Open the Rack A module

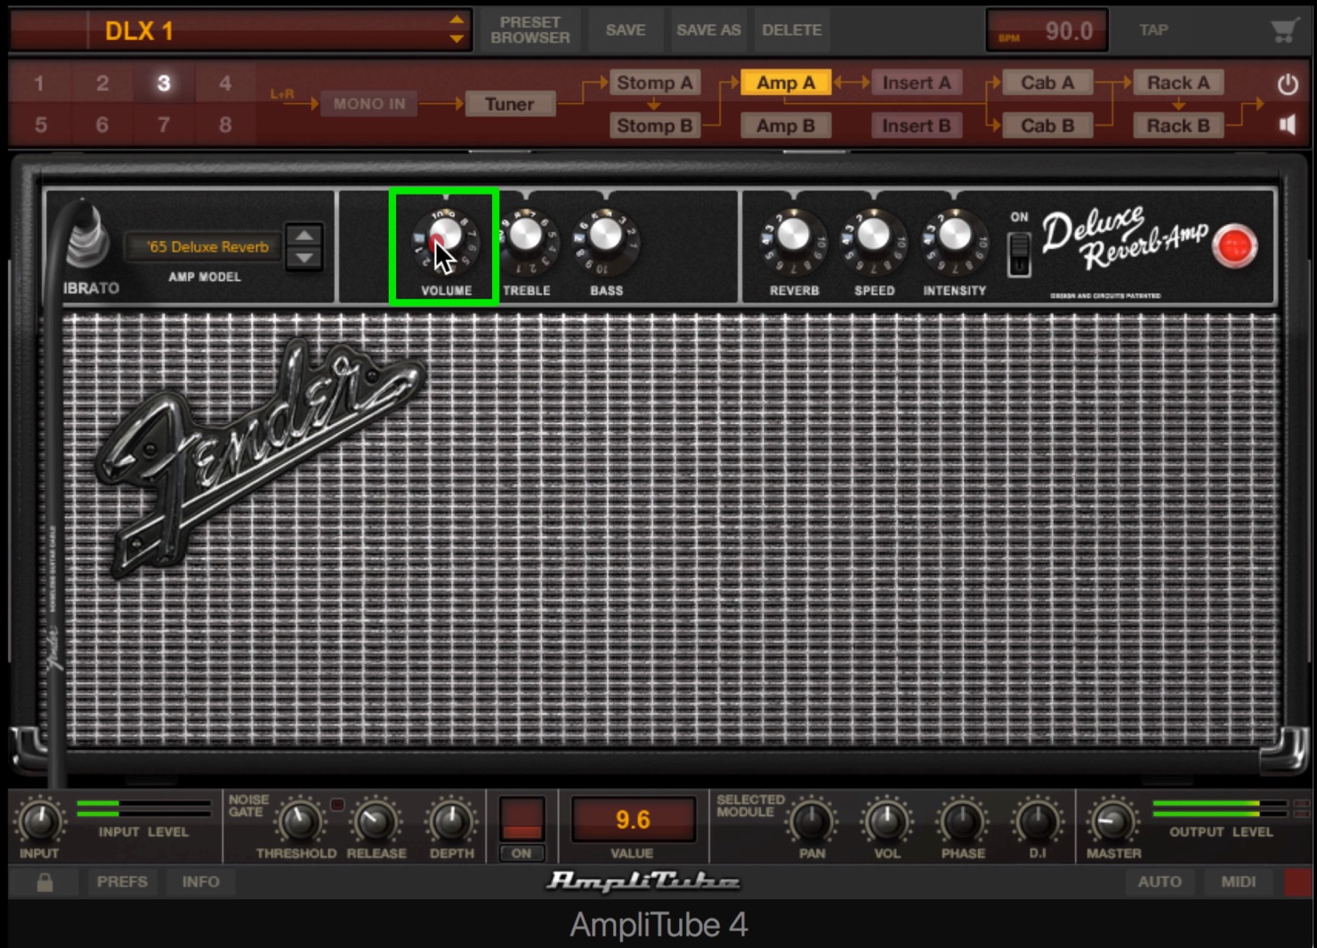(x=1178, y=83)
